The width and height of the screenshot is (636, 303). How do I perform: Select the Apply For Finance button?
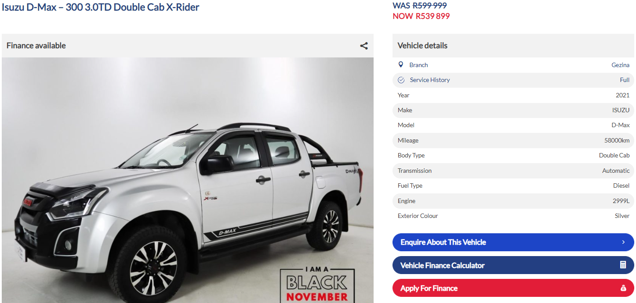tap(513, 288)
